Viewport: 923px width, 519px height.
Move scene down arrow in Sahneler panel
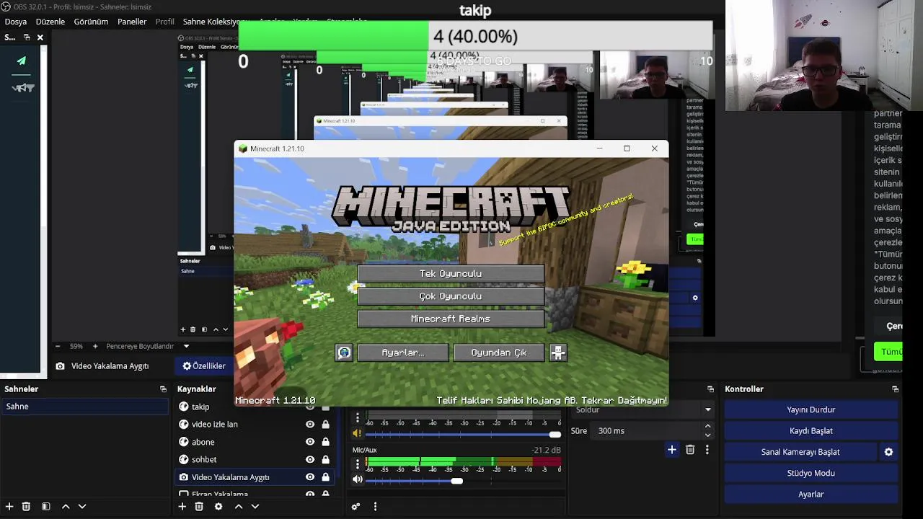82,507
